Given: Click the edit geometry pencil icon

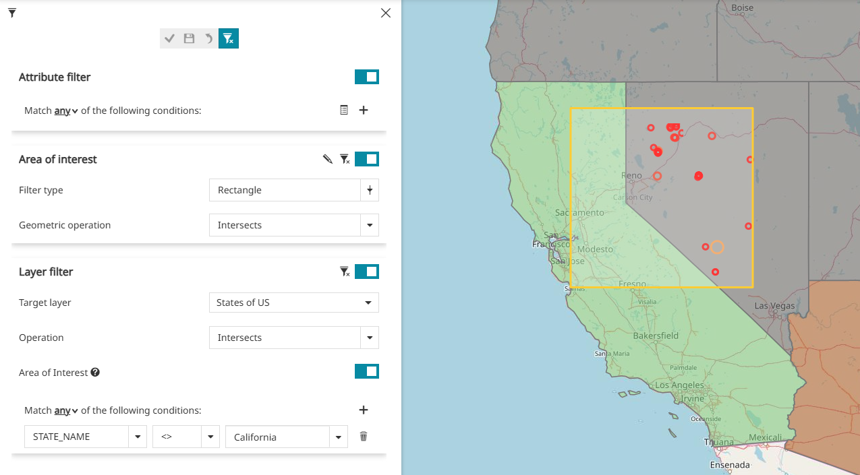Looking at the screenshot, I should (328, 159).
